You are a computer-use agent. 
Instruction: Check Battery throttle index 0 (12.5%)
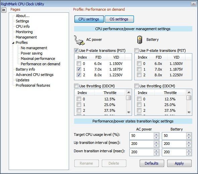[x=139, y=99]
